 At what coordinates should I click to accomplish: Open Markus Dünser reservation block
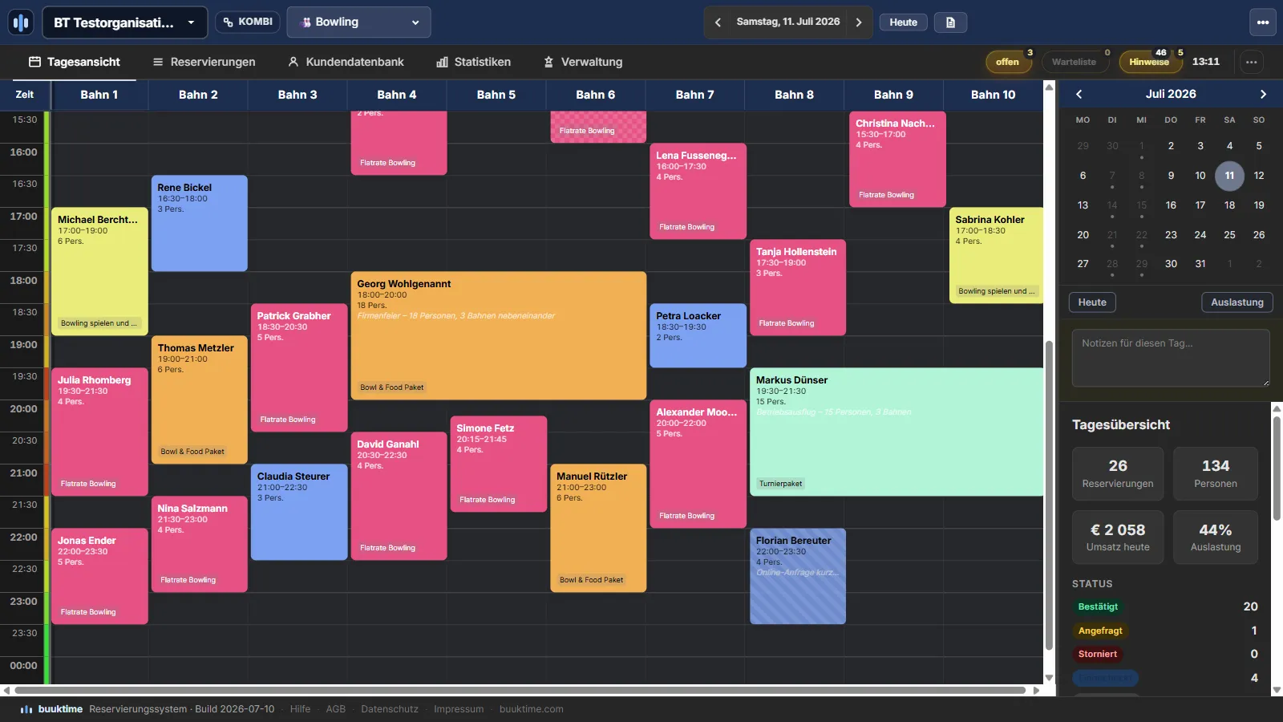pyautogui.click(x=896, y=432)
